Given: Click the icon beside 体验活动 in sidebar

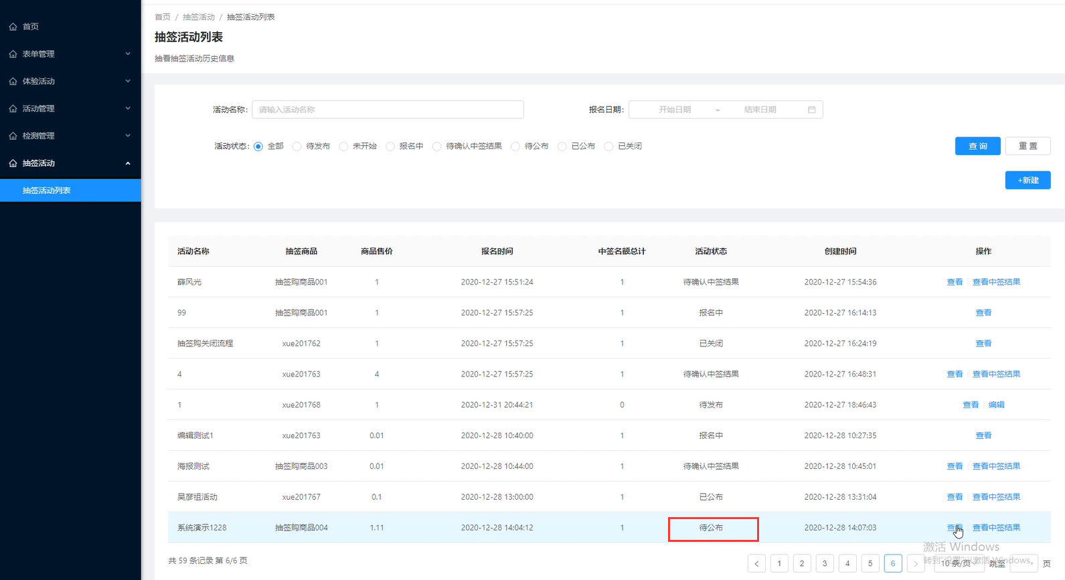Looking at the screenshot, I should pos(13,82).
